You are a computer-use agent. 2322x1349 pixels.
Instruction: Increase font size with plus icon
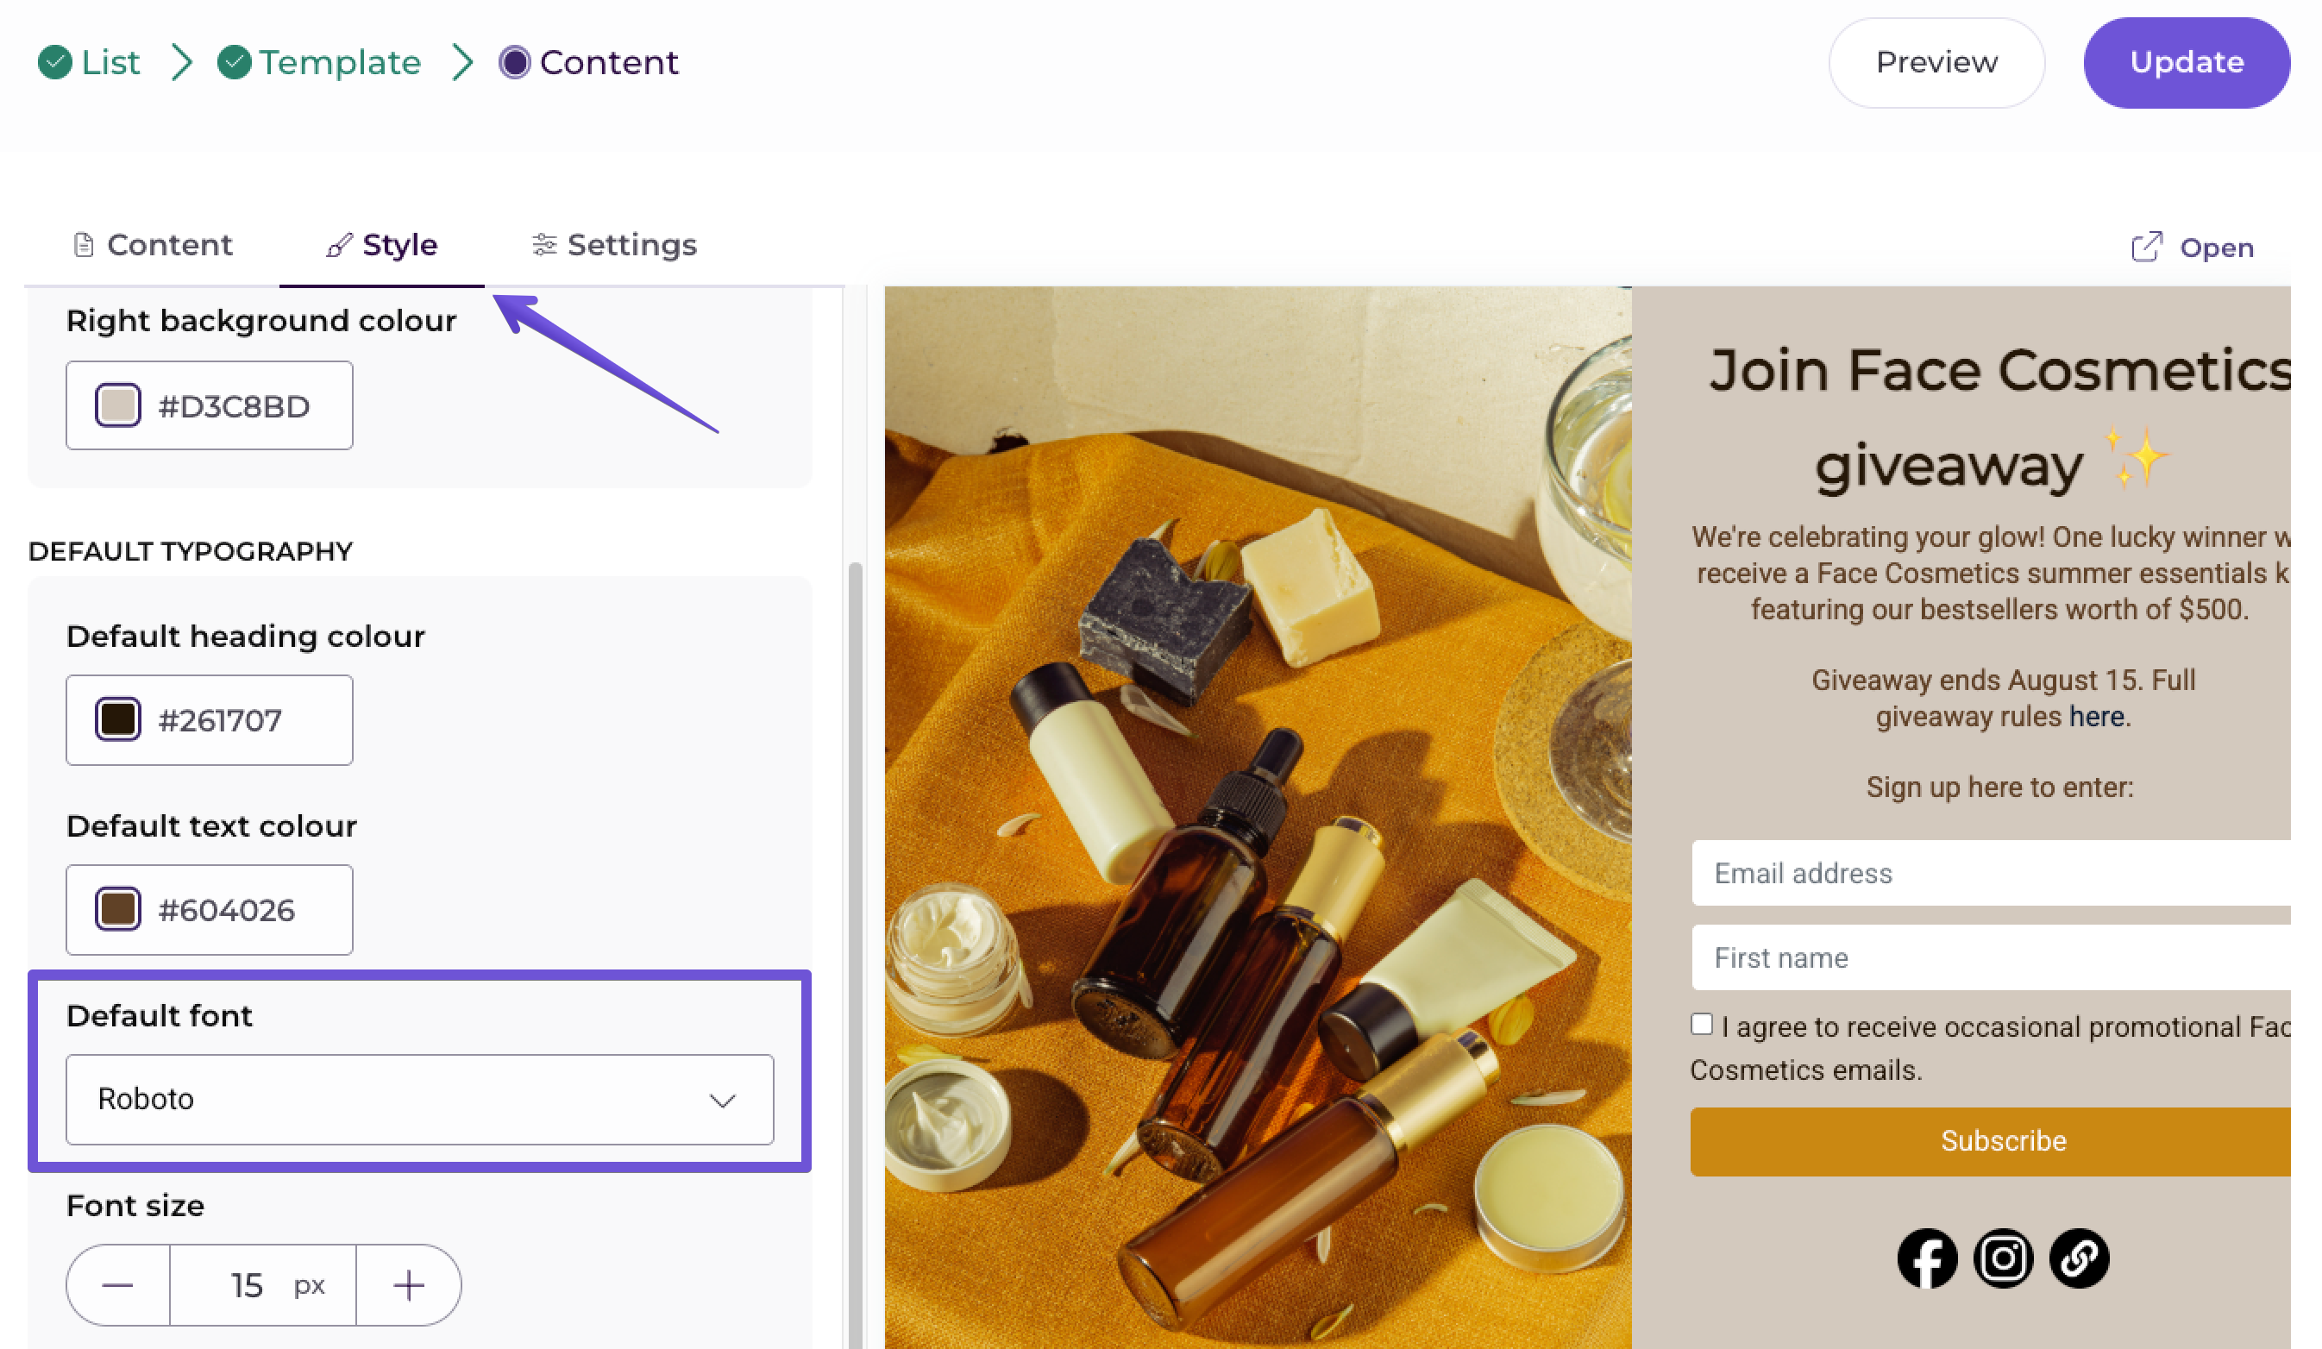408,1285
